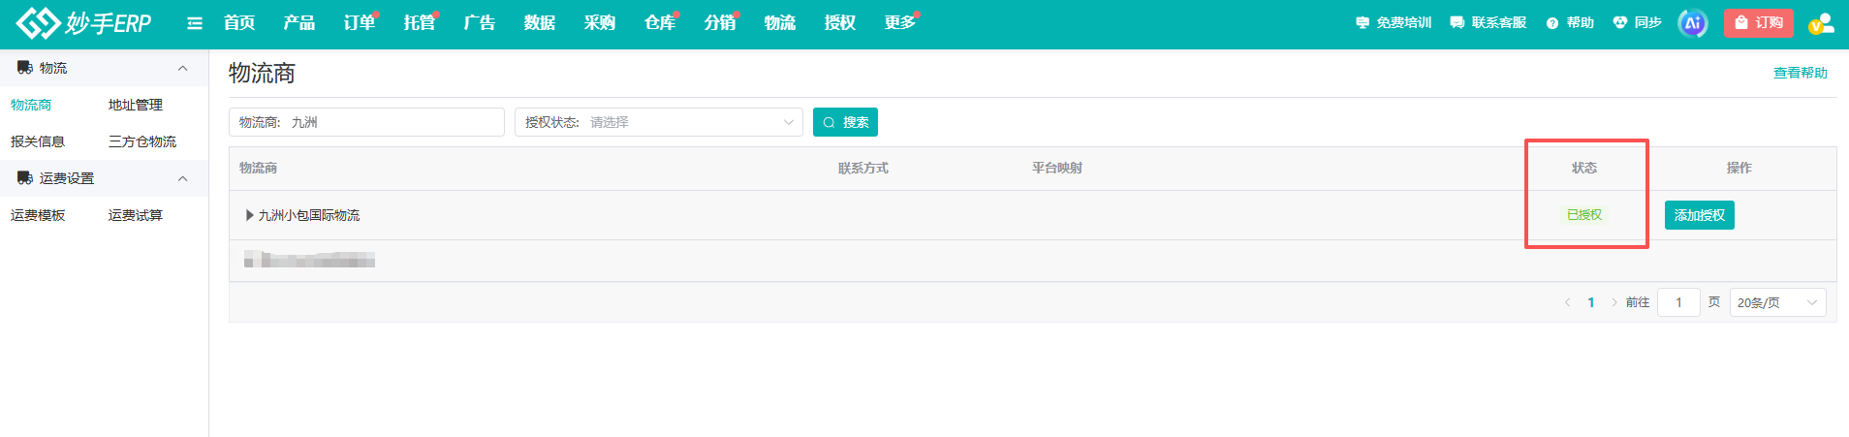The image size is (1849, 437).
Task: Toggle the hamburger menu icon
Action: (195, 23)
